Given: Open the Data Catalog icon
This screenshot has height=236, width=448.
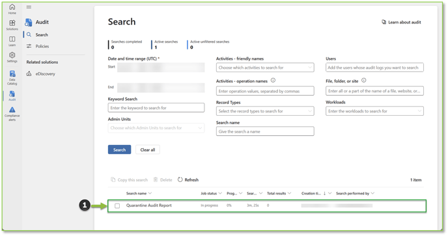Looking at the screenshot, I should [x=12, y=73].
